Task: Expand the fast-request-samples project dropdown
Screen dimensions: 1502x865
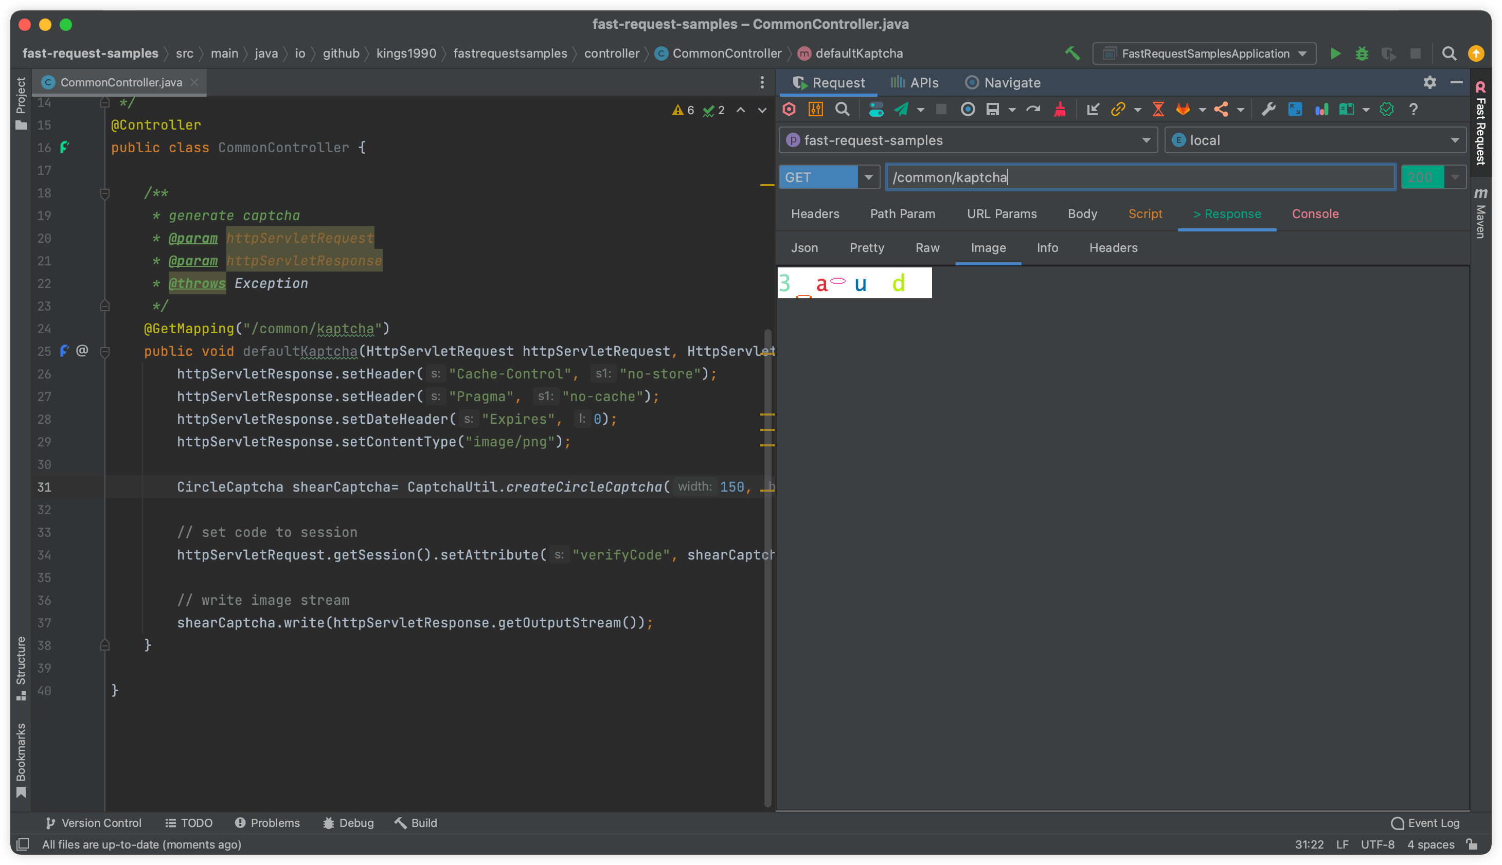Action: (x=1146, y=140)
